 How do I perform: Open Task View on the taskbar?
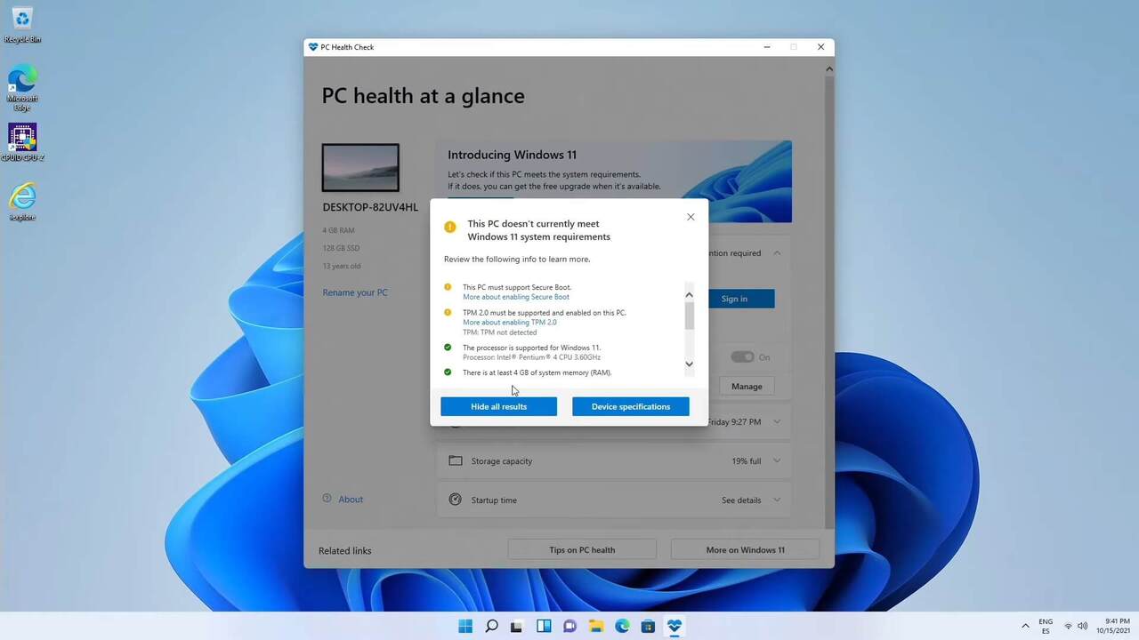(x=517, y=626)
